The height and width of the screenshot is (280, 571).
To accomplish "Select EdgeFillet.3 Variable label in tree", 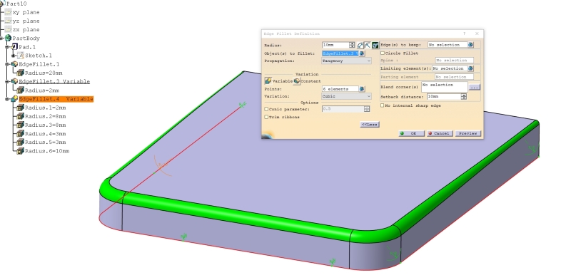I will (54, 81).
